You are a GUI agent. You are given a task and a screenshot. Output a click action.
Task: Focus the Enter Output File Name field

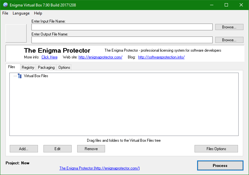click(122, 40)
